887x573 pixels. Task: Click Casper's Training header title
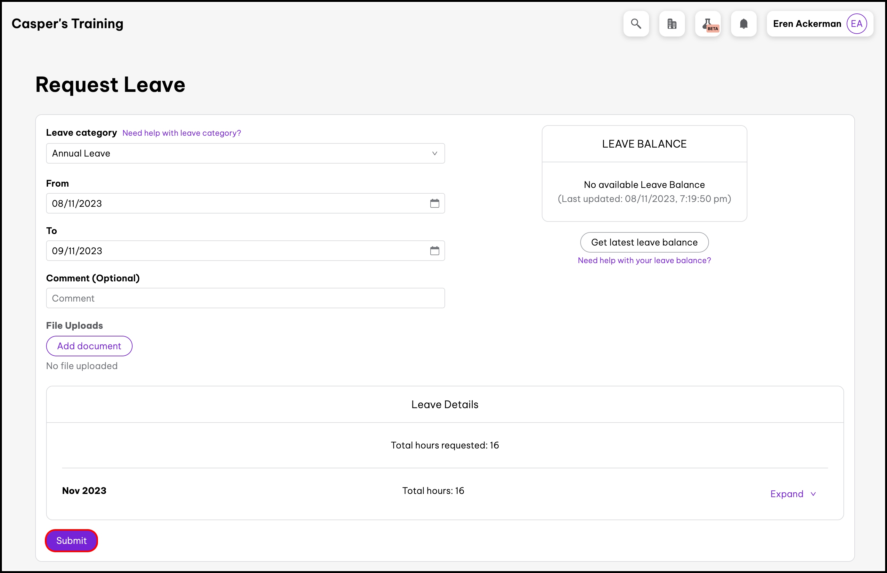(x=67, y=24)
